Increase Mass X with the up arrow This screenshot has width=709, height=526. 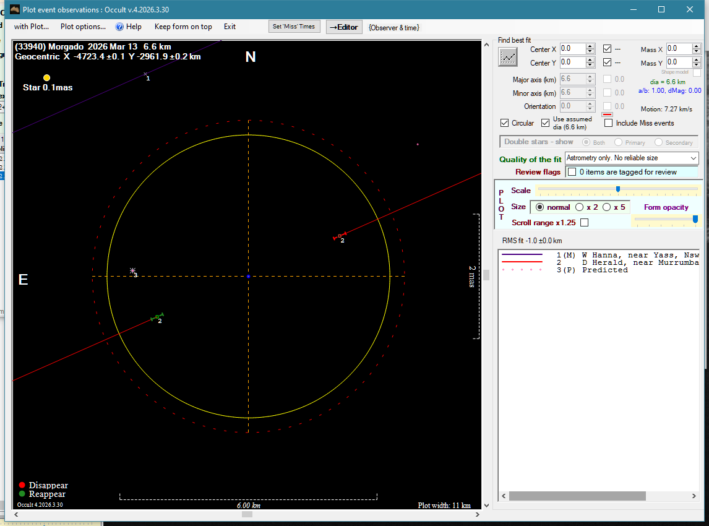point(697,46)
